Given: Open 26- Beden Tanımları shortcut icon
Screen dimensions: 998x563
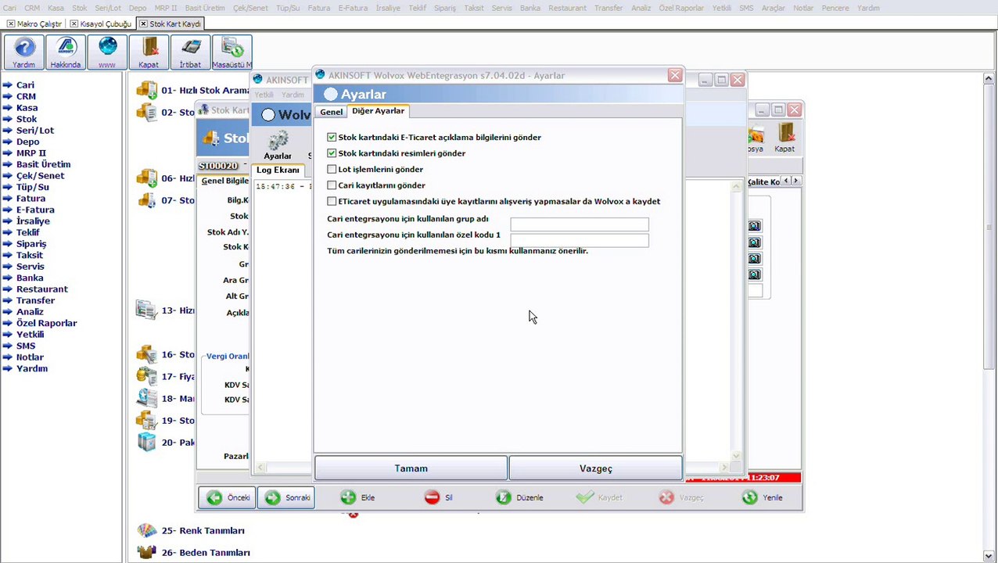Looking at the screenshot, I should pyautogui.click(x=147, y=552).
